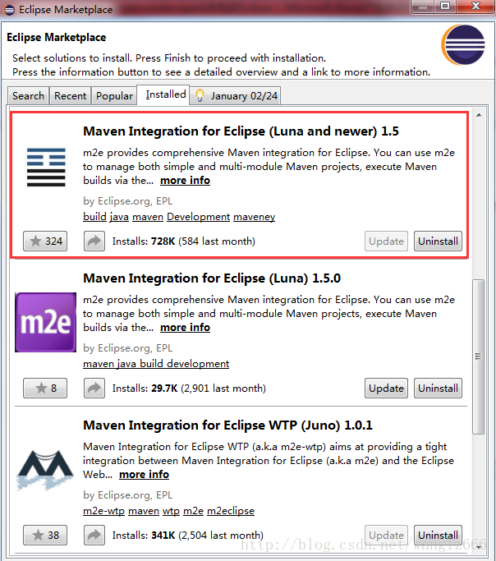Click the 'maveney' tag link

pyautogui.click(x=255, y=217)
